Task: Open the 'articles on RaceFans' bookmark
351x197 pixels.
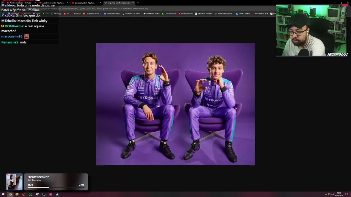Action: [204, 14]
